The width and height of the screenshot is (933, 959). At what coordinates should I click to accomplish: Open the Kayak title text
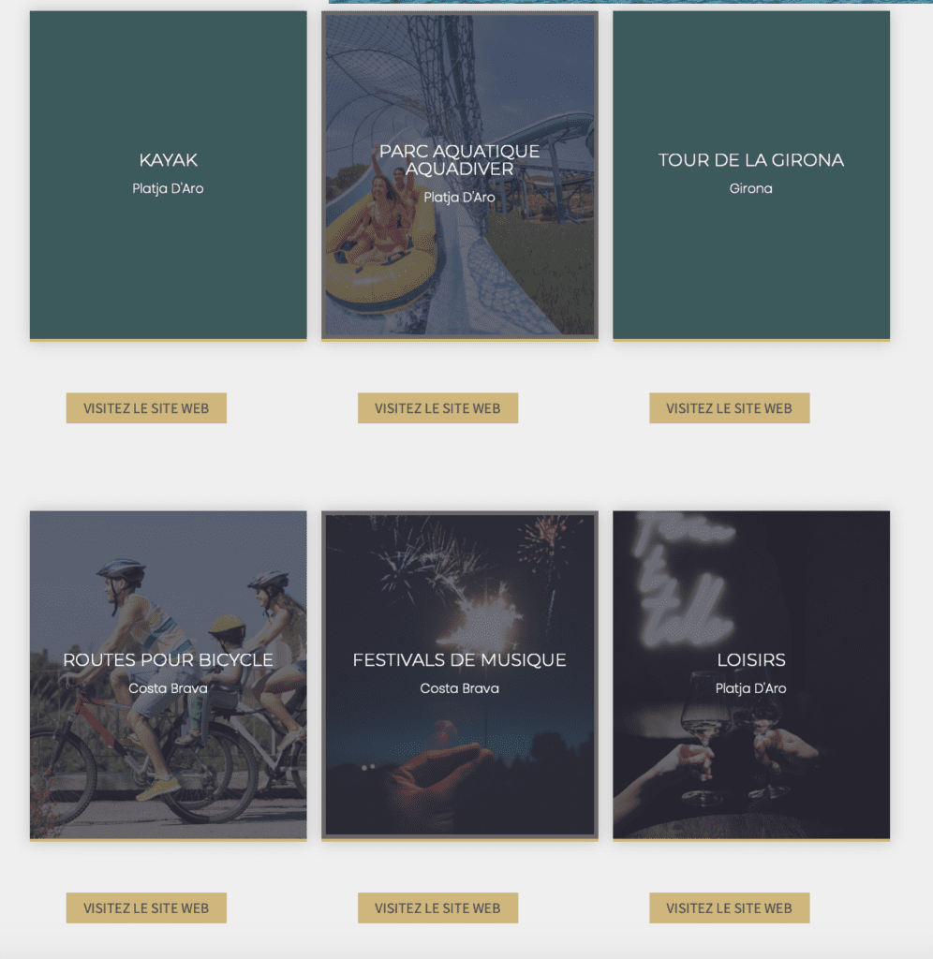pos(169,160)
